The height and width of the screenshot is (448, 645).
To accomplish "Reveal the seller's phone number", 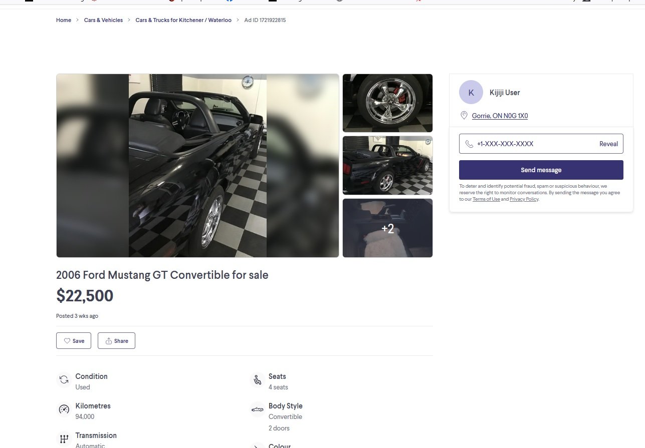I will [608, 144].
